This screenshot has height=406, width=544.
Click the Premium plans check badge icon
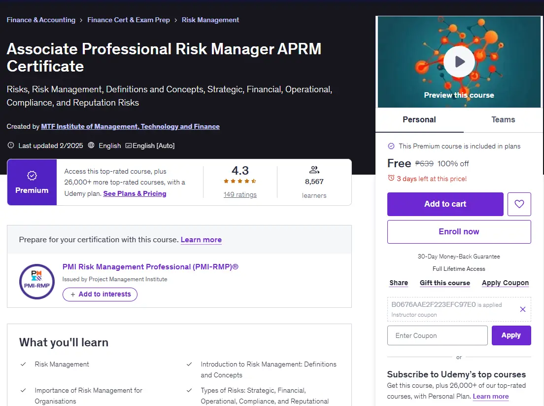tap(391, 146)
